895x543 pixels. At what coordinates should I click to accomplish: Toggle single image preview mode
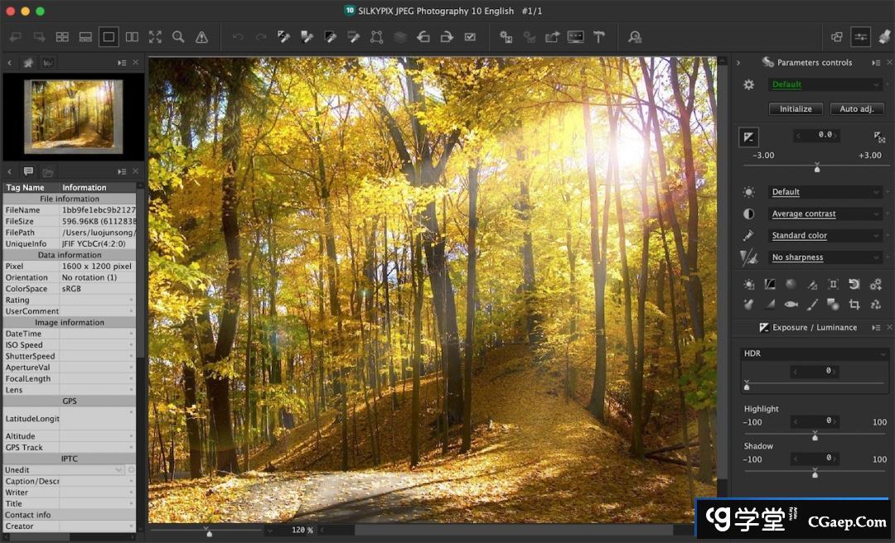pos(109,37)
